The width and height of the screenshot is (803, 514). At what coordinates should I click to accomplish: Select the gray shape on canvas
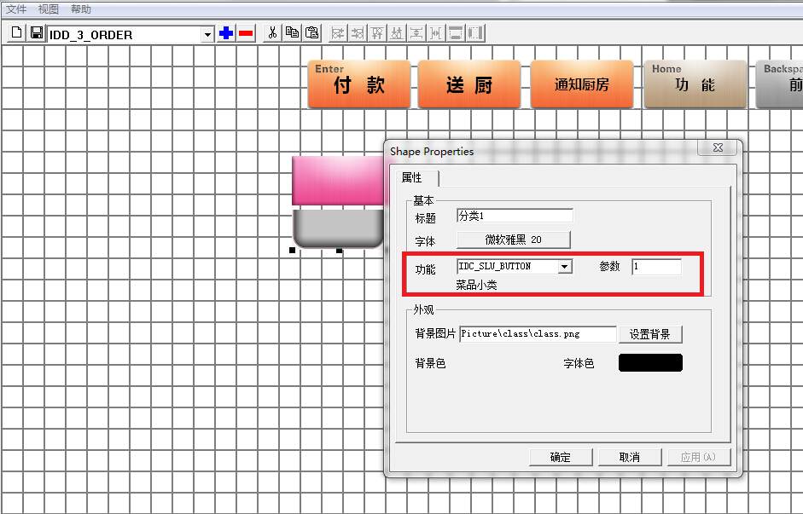click(338, 228)
